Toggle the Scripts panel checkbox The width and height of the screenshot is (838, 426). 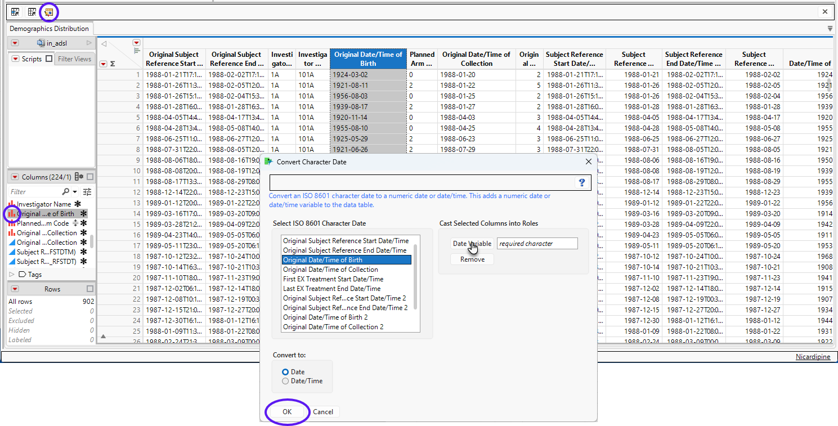click(49, 59)
